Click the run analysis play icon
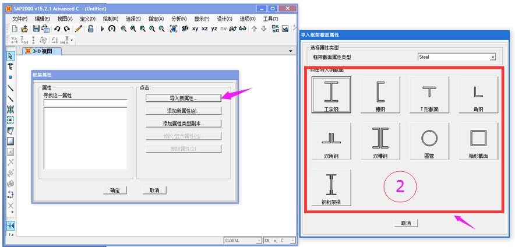The height and width of the screenshot is (247, 515). pos(102,29)
